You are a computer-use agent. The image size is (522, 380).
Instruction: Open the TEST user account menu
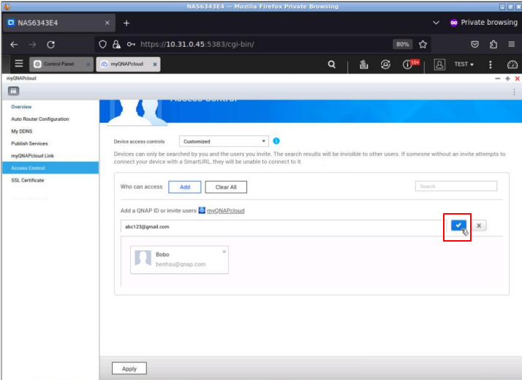pyautogui.click(x=463, y=64)
